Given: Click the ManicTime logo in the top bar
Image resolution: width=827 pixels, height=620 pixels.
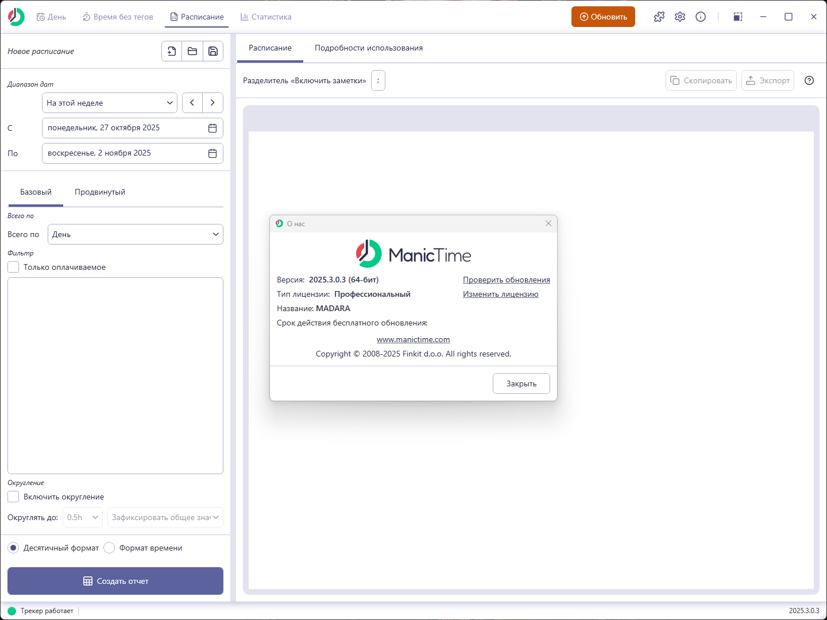Looking at the screenshot, I should 16,17.
